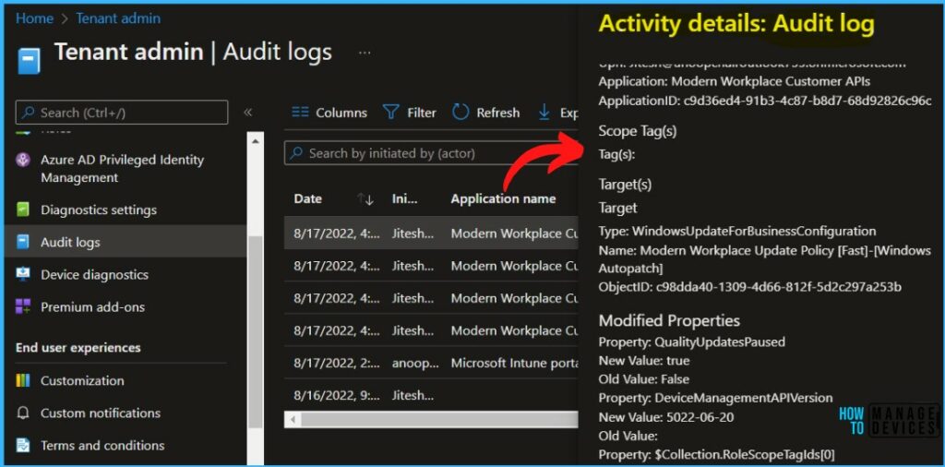
Task: Click Property: DeviceManagementAPIVersion text
Action: 715,398
